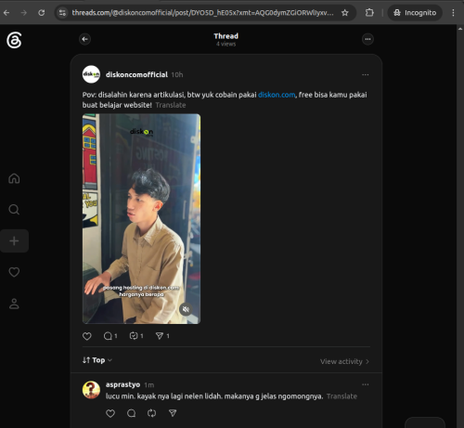Viewport: 464px width, 428px height.
Task: Click the 10h post timestamp
Action: click(x=177, y=75)
